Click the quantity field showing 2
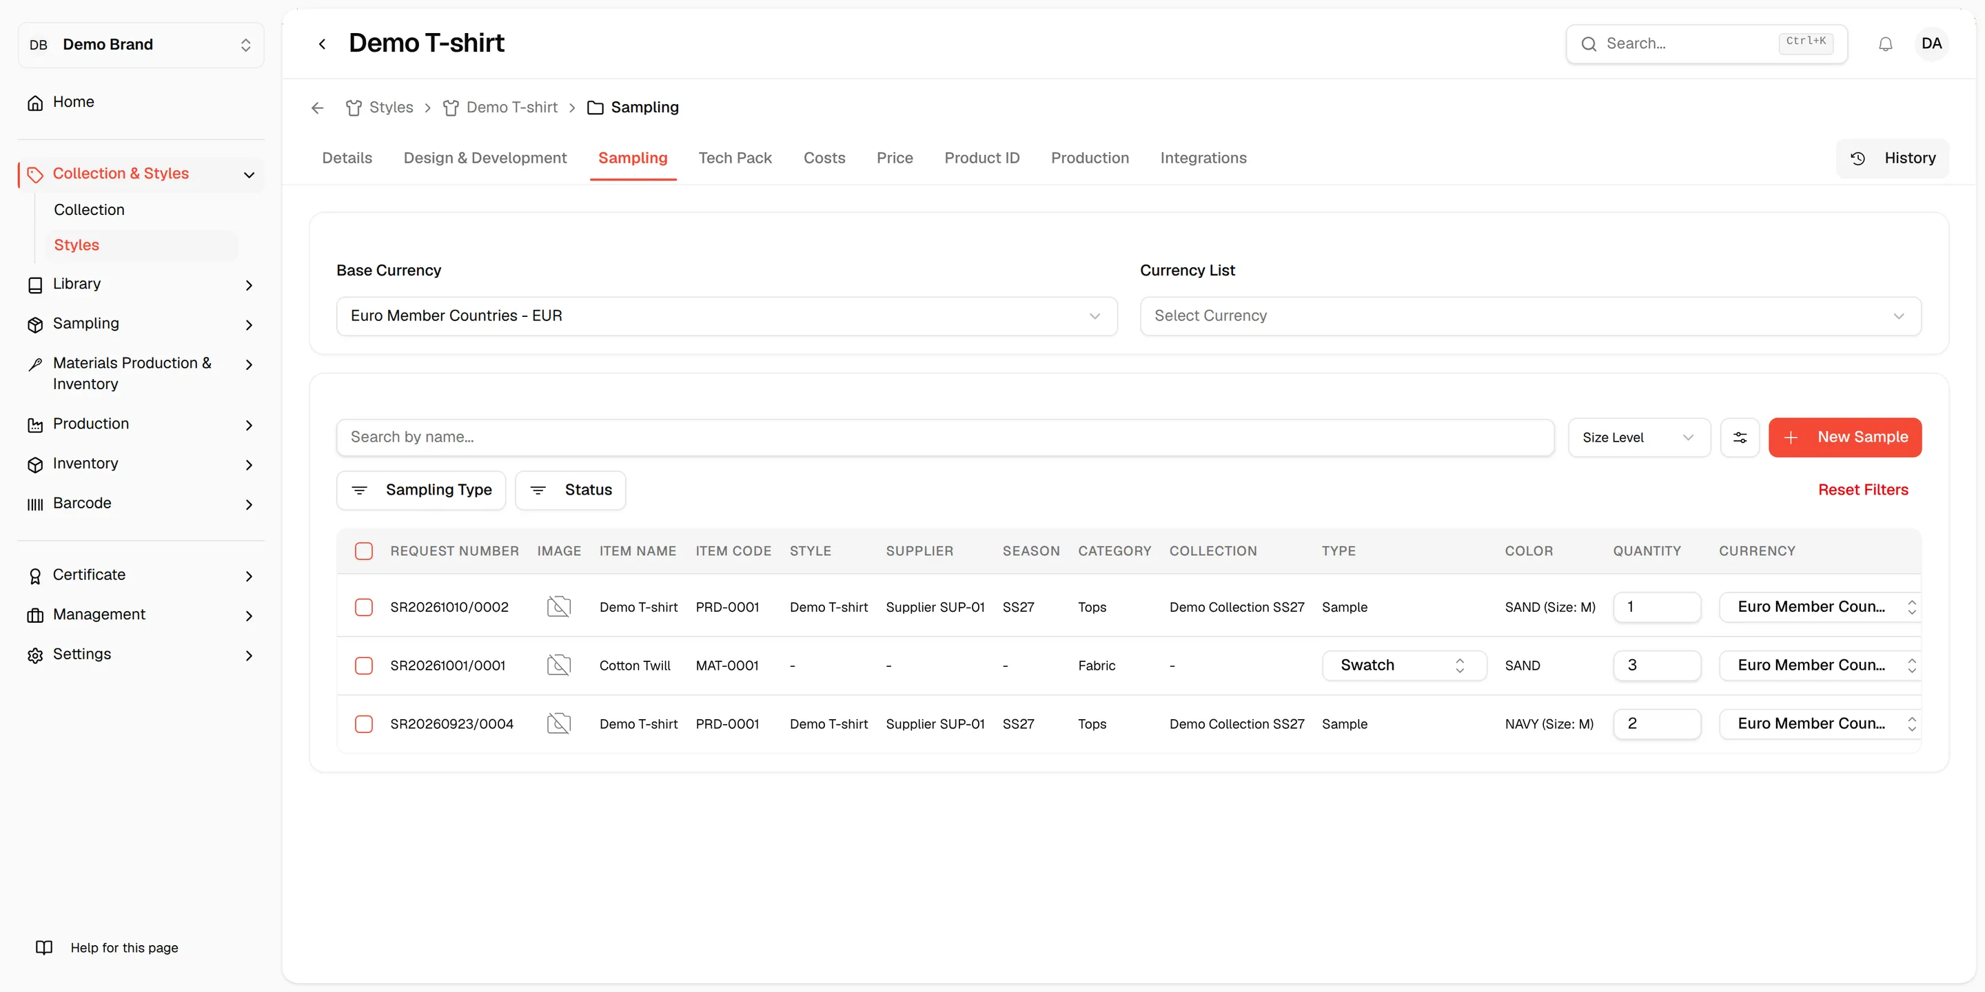Viewport: 1985px width, 992px height. point(1657,724)
